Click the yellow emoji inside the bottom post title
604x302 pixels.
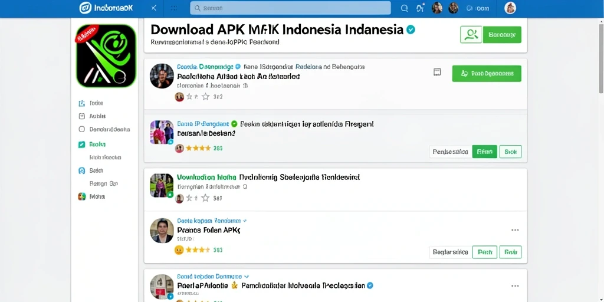[234, 286]
